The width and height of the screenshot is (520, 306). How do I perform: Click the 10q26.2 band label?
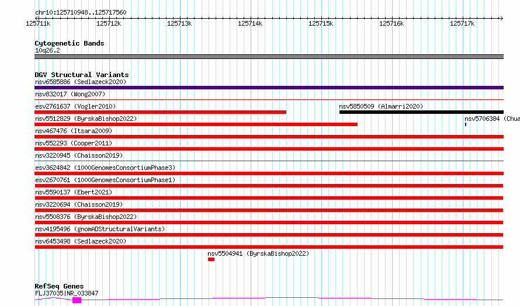pyautogui.click(x=47, y=50)
